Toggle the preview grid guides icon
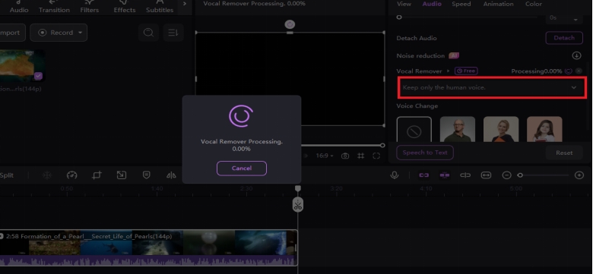Viewport: 593px width, 274px height. (x=361, y=156)
